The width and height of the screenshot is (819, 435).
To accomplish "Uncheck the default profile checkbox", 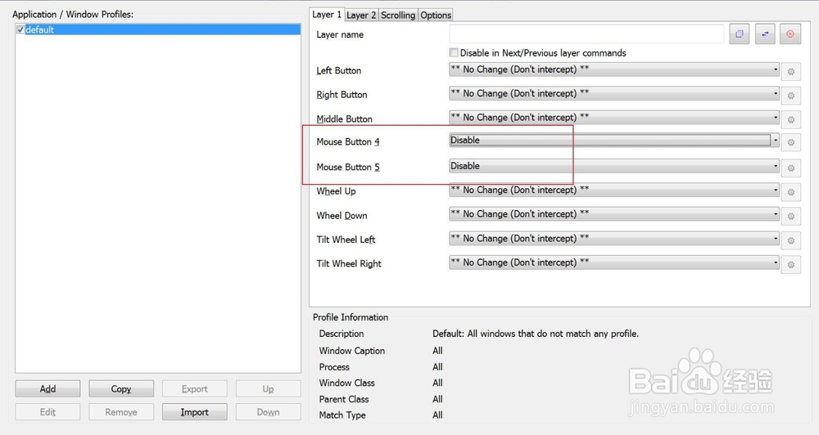I will 20,29.
